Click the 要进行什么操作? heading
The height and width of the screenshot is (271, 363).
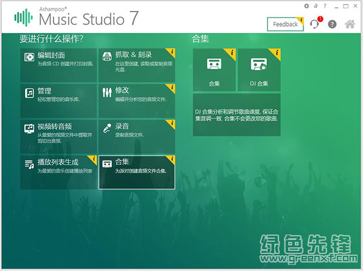51,39
